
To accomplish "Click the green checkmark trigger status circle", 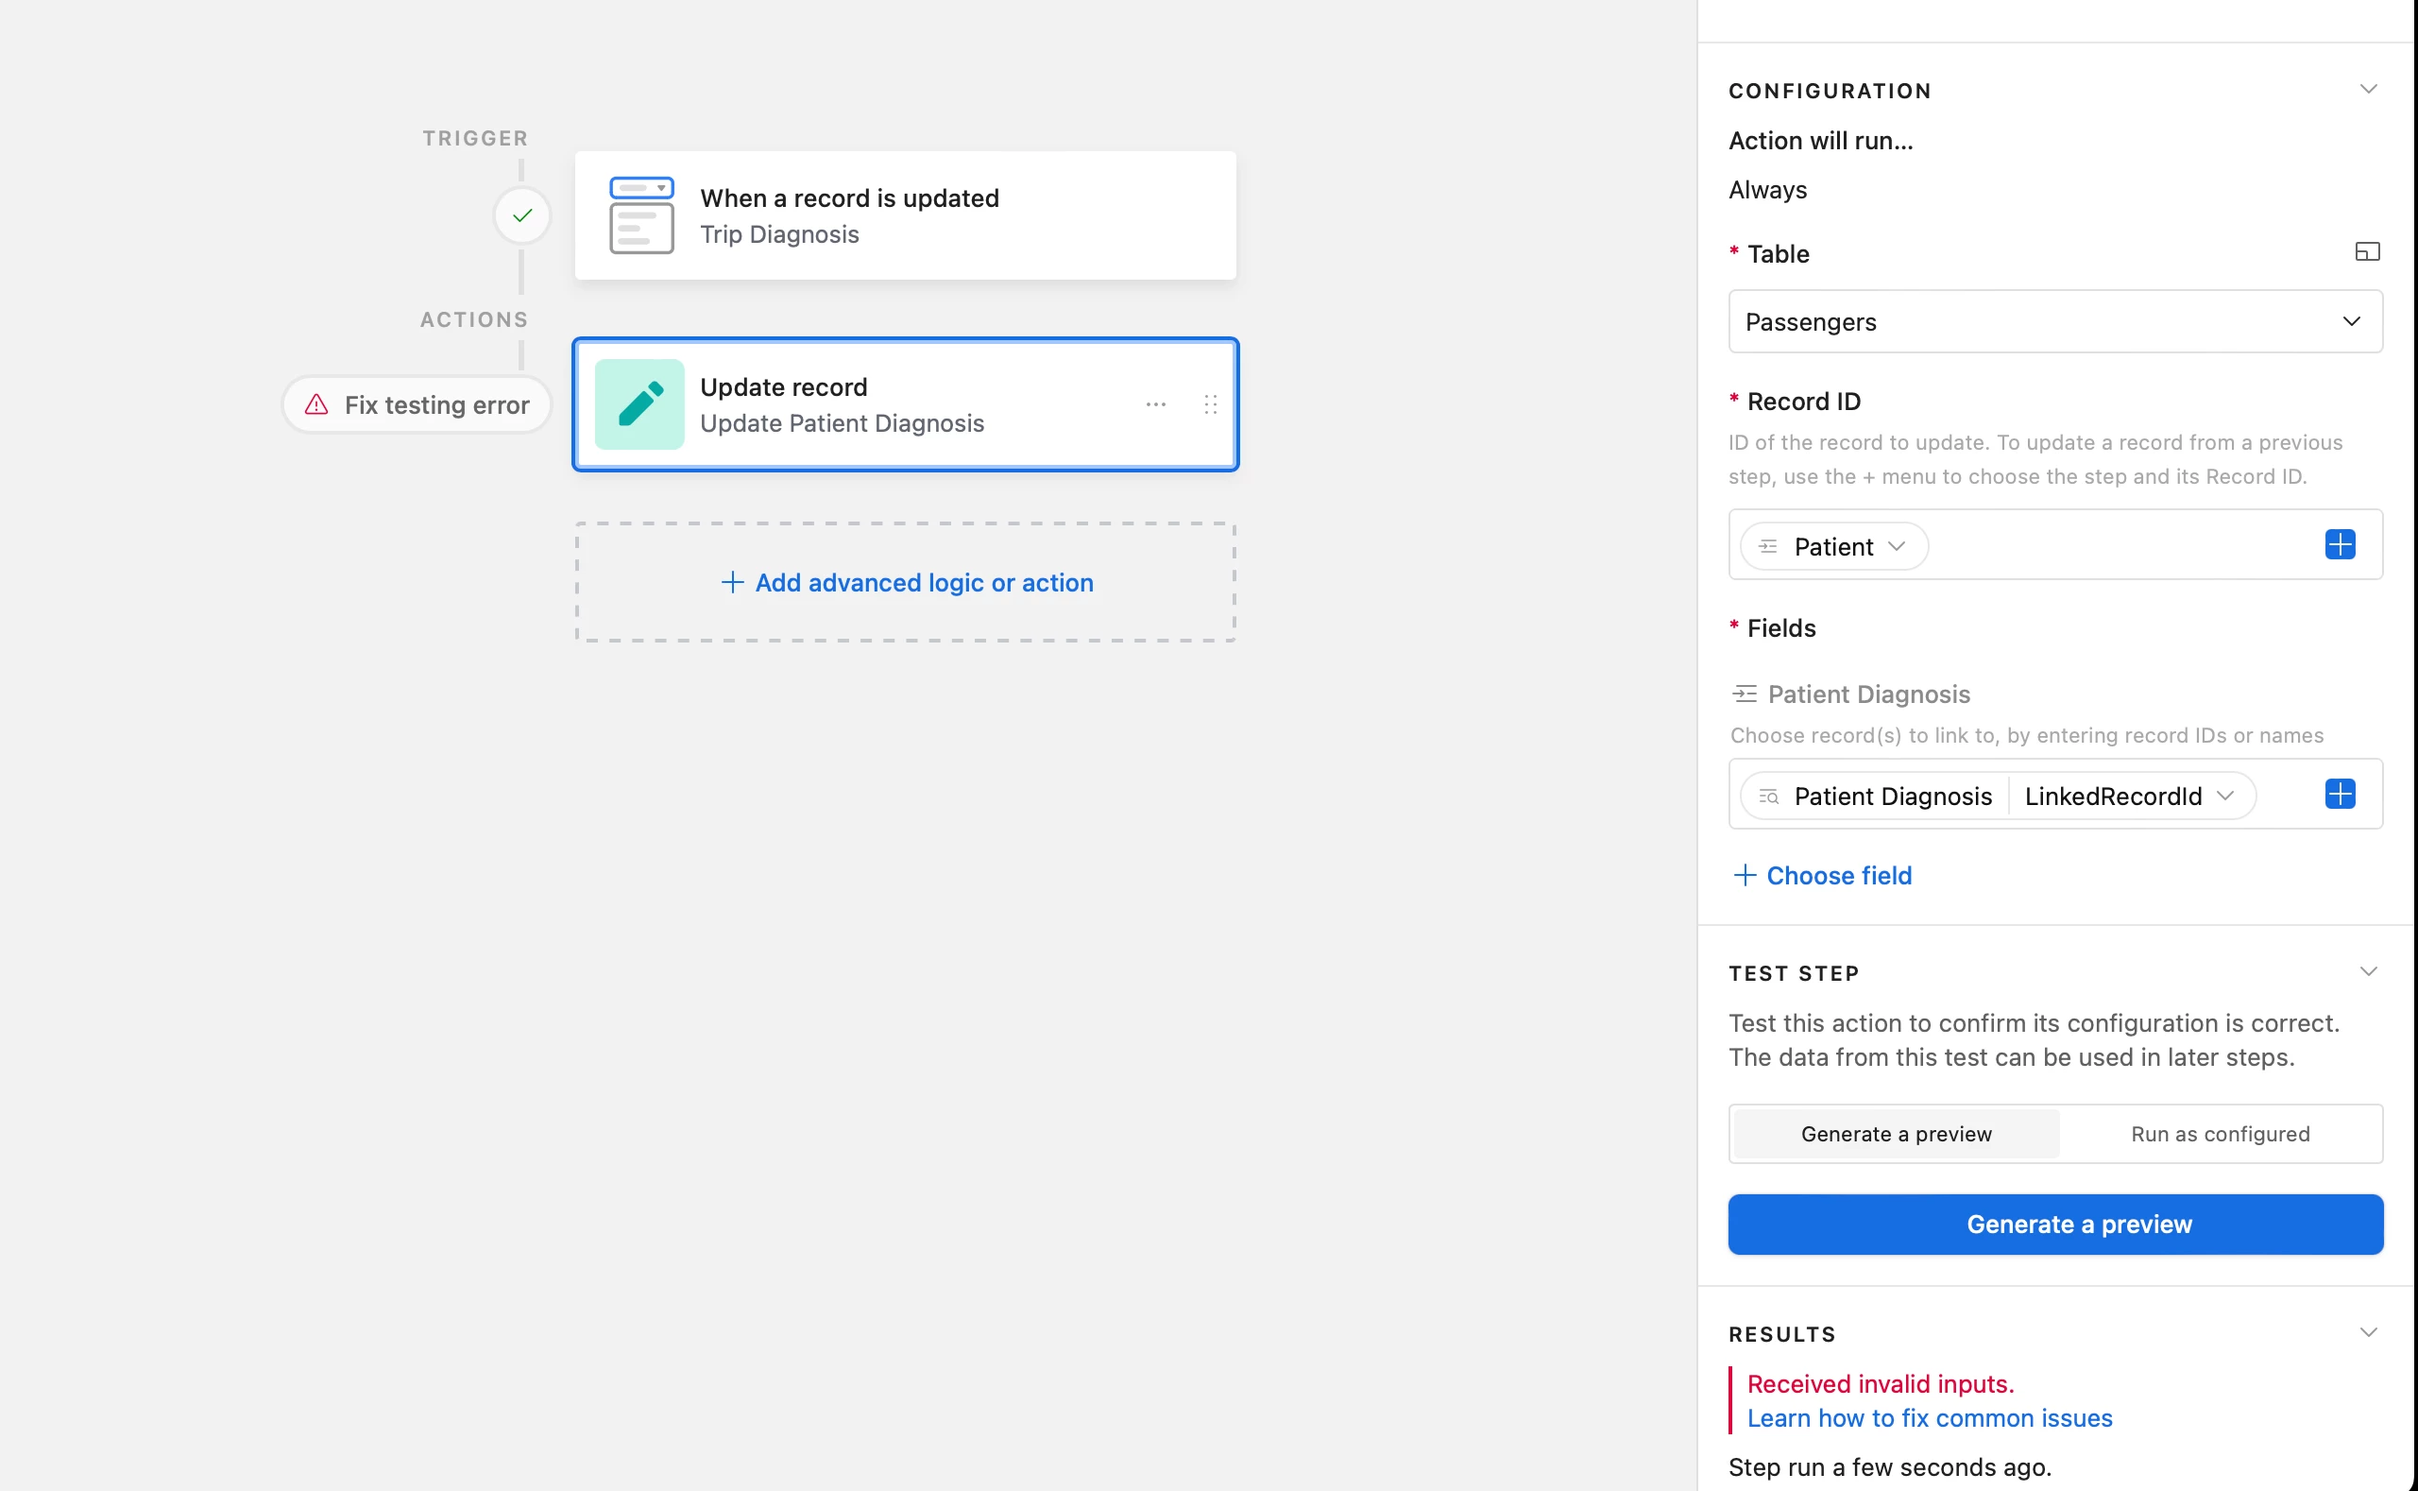I will [x=521, y=215].
